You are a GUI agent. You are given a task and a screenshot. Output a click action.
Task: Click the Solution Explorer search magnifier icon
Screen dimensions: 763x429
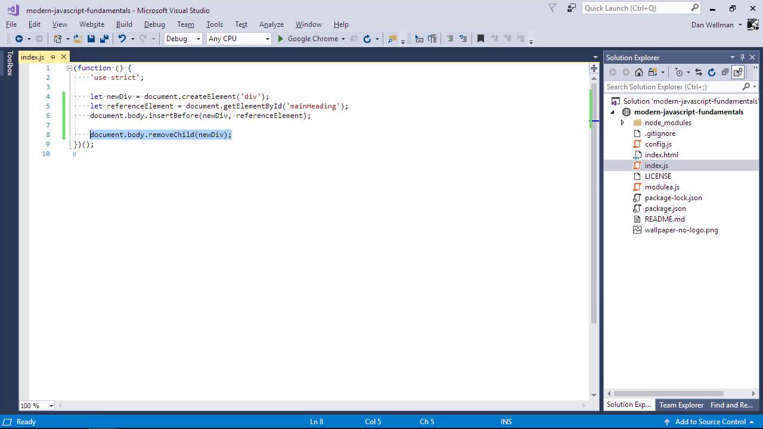746,87
